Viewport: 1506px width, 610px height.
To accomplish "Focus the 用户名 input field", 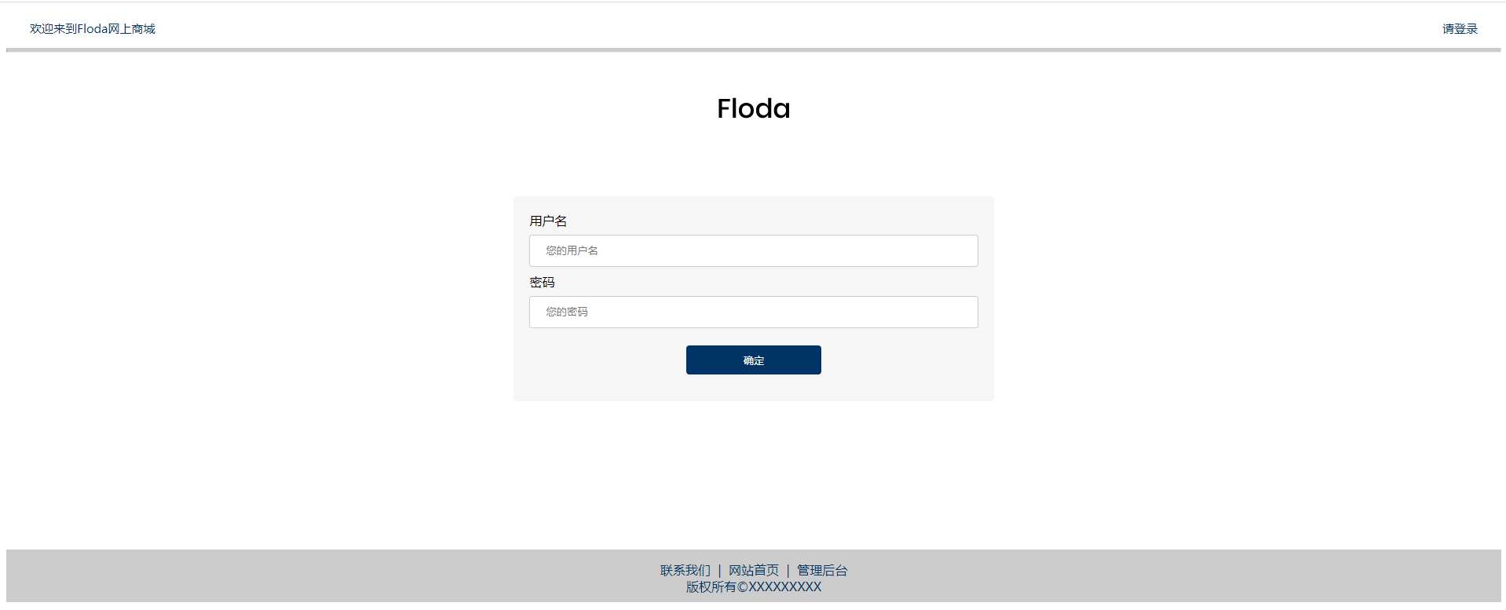I will point(753,250).
